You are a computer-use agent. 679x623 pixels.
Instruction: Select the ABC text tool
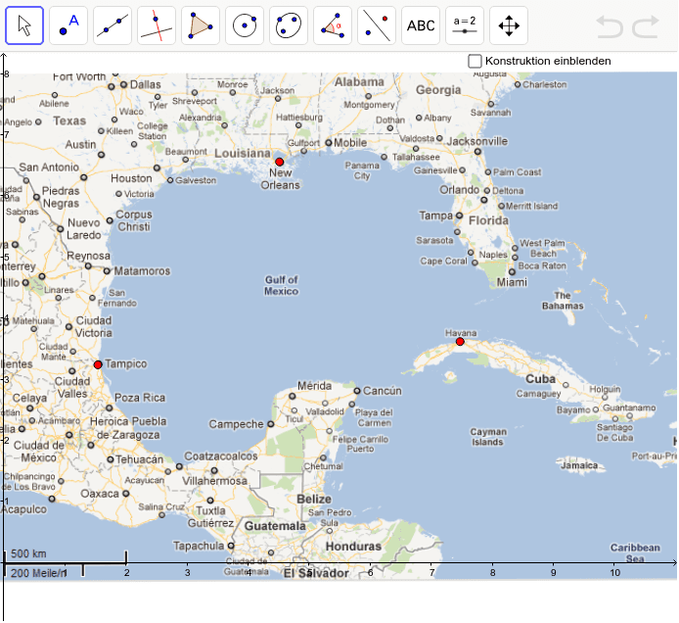click(x=421, y=25)
